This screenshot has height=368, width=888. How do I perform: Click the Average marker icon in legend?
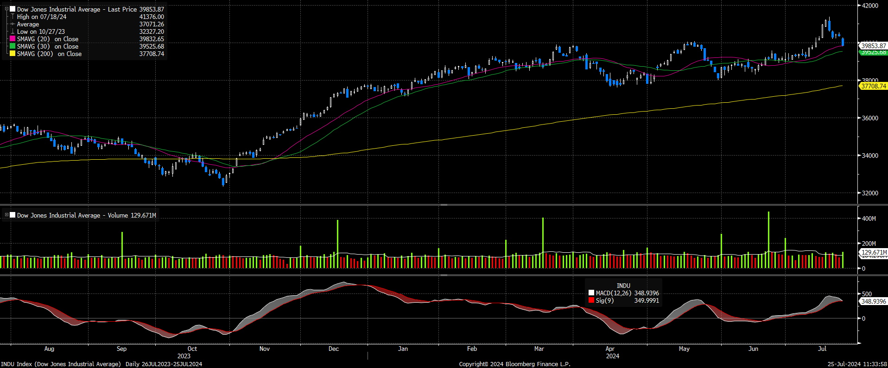coord(13,24)
